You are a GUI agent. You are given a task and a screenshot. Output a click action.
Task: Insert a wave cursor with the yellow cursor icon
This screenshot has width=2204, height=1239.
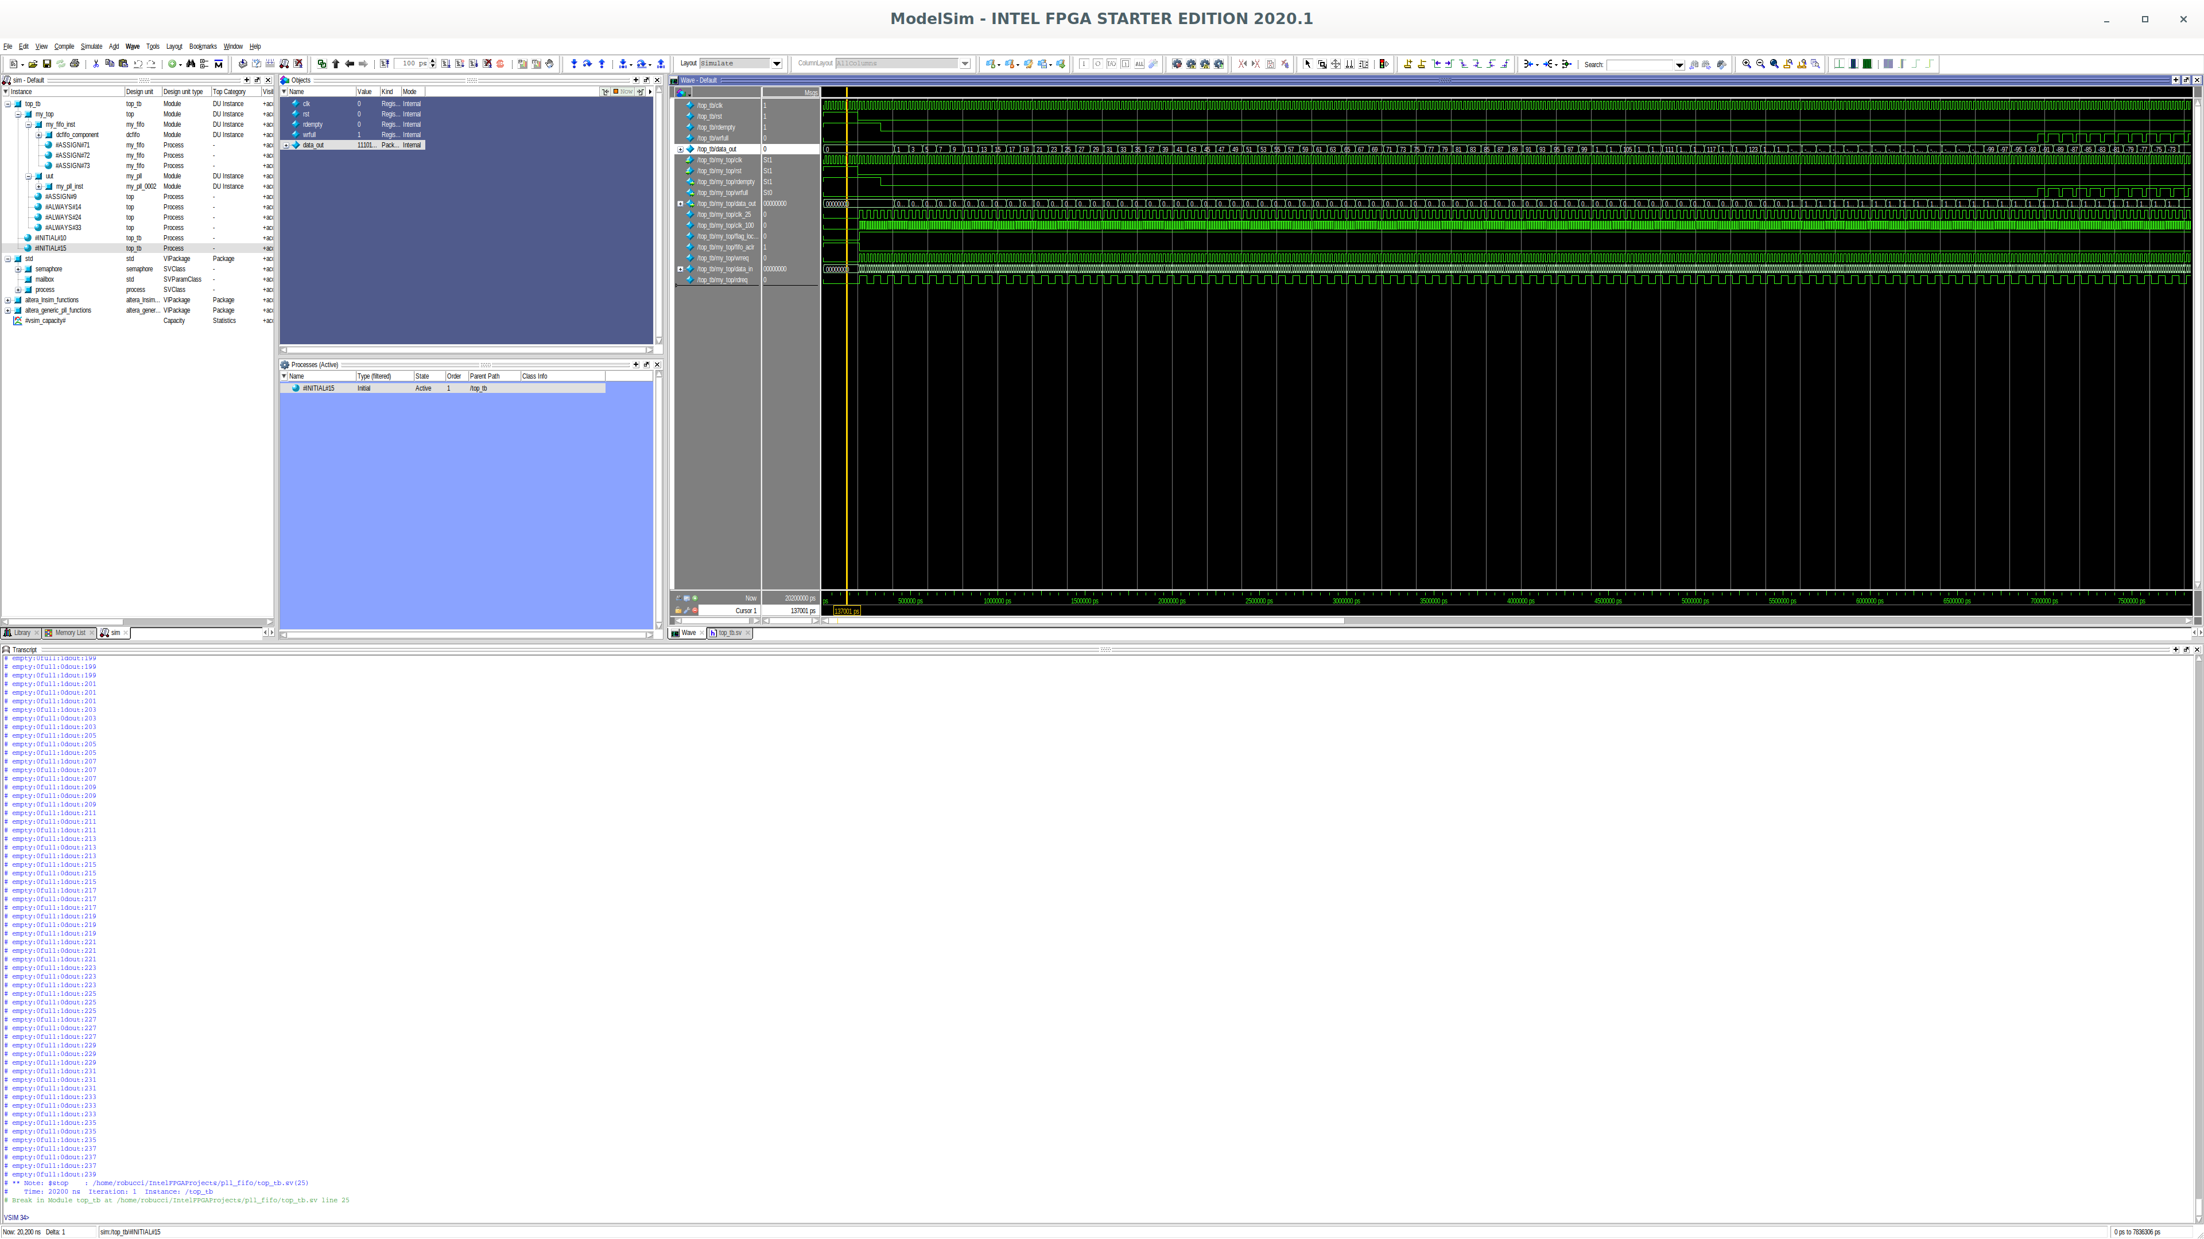(x=1408, y=64)
